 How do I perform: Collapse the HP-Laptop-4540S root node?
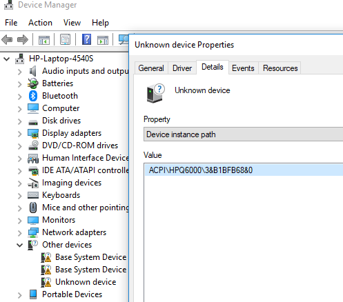[7, 59]
